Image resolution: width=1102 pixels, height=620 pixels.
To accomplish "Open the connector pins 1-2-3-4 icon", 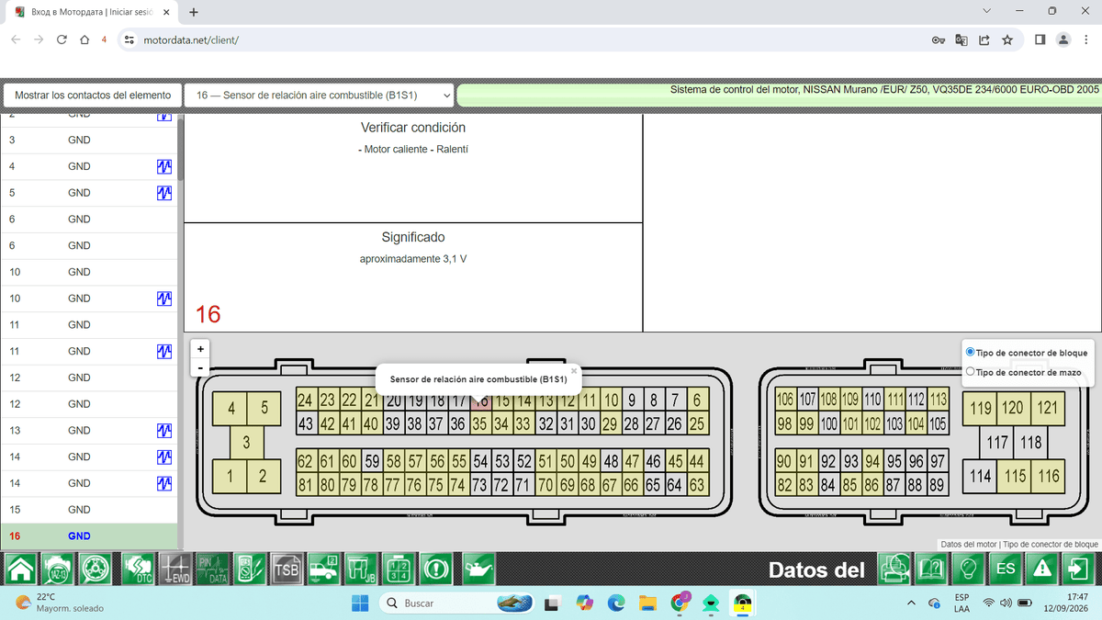I will [x=399, y=569].
